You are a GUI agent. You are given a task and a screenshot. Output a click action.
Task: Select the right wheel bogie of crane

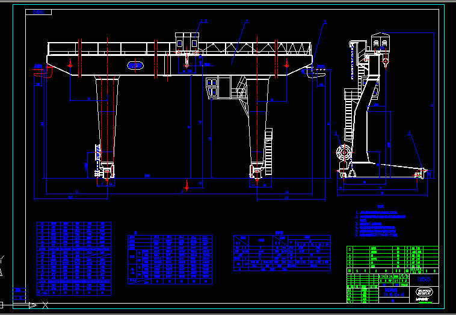257,173
